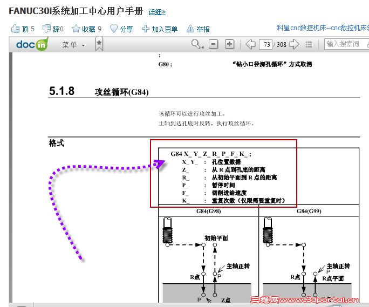Zoom in with the plus button
The height and width of the screenshot is (307, 369).
[229, 44]
